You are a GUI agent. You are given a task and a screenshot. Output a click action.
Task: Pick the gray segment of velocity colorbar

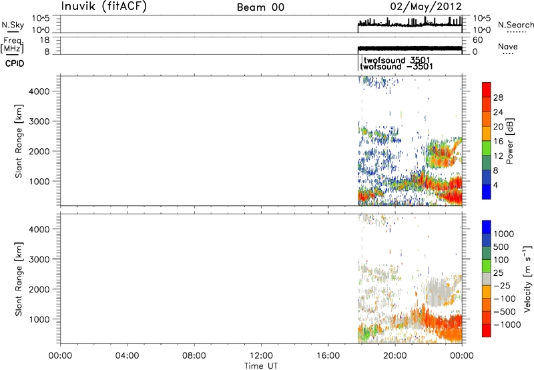[x=487, y=279]
